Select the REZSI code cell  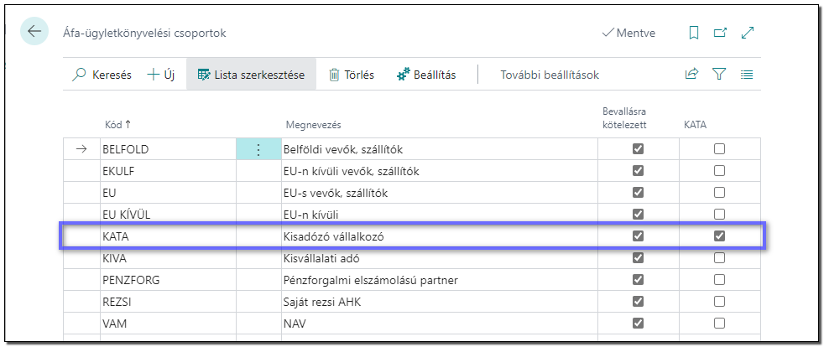point(168,302)
